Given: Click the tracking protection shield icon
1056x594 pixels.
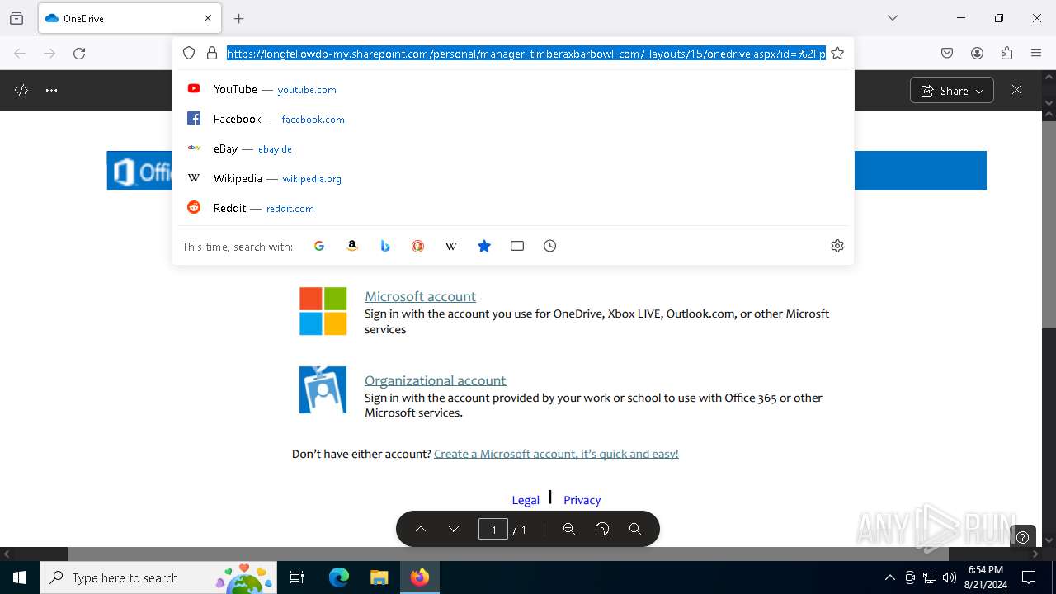Looking at the screenshot, I should pyautogui.click(x=189, y=53).
